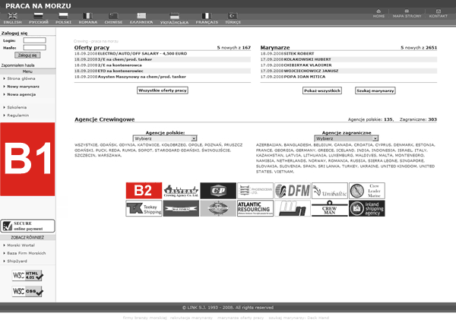Screen dimensions: 456x323
Task: Open the Secure online payment badge
Action: tap(27, 226)
